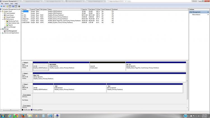The height and width of the screenshot is (118, 210).
Task: Select the RECOVERY volume row
Action: [68, 23]
